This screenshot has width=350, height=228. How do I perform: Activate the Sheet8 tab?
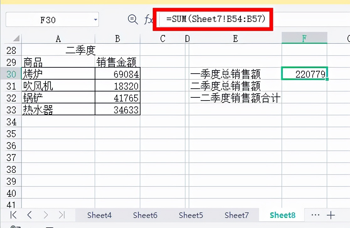tap(282, 215)
